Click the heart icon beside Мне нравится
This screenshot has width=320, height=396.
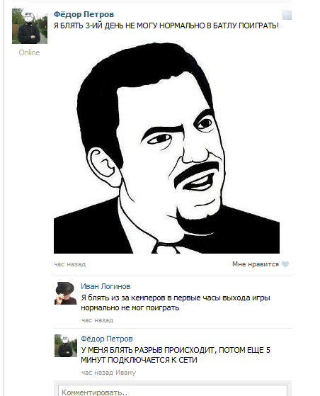pos(285,264)
